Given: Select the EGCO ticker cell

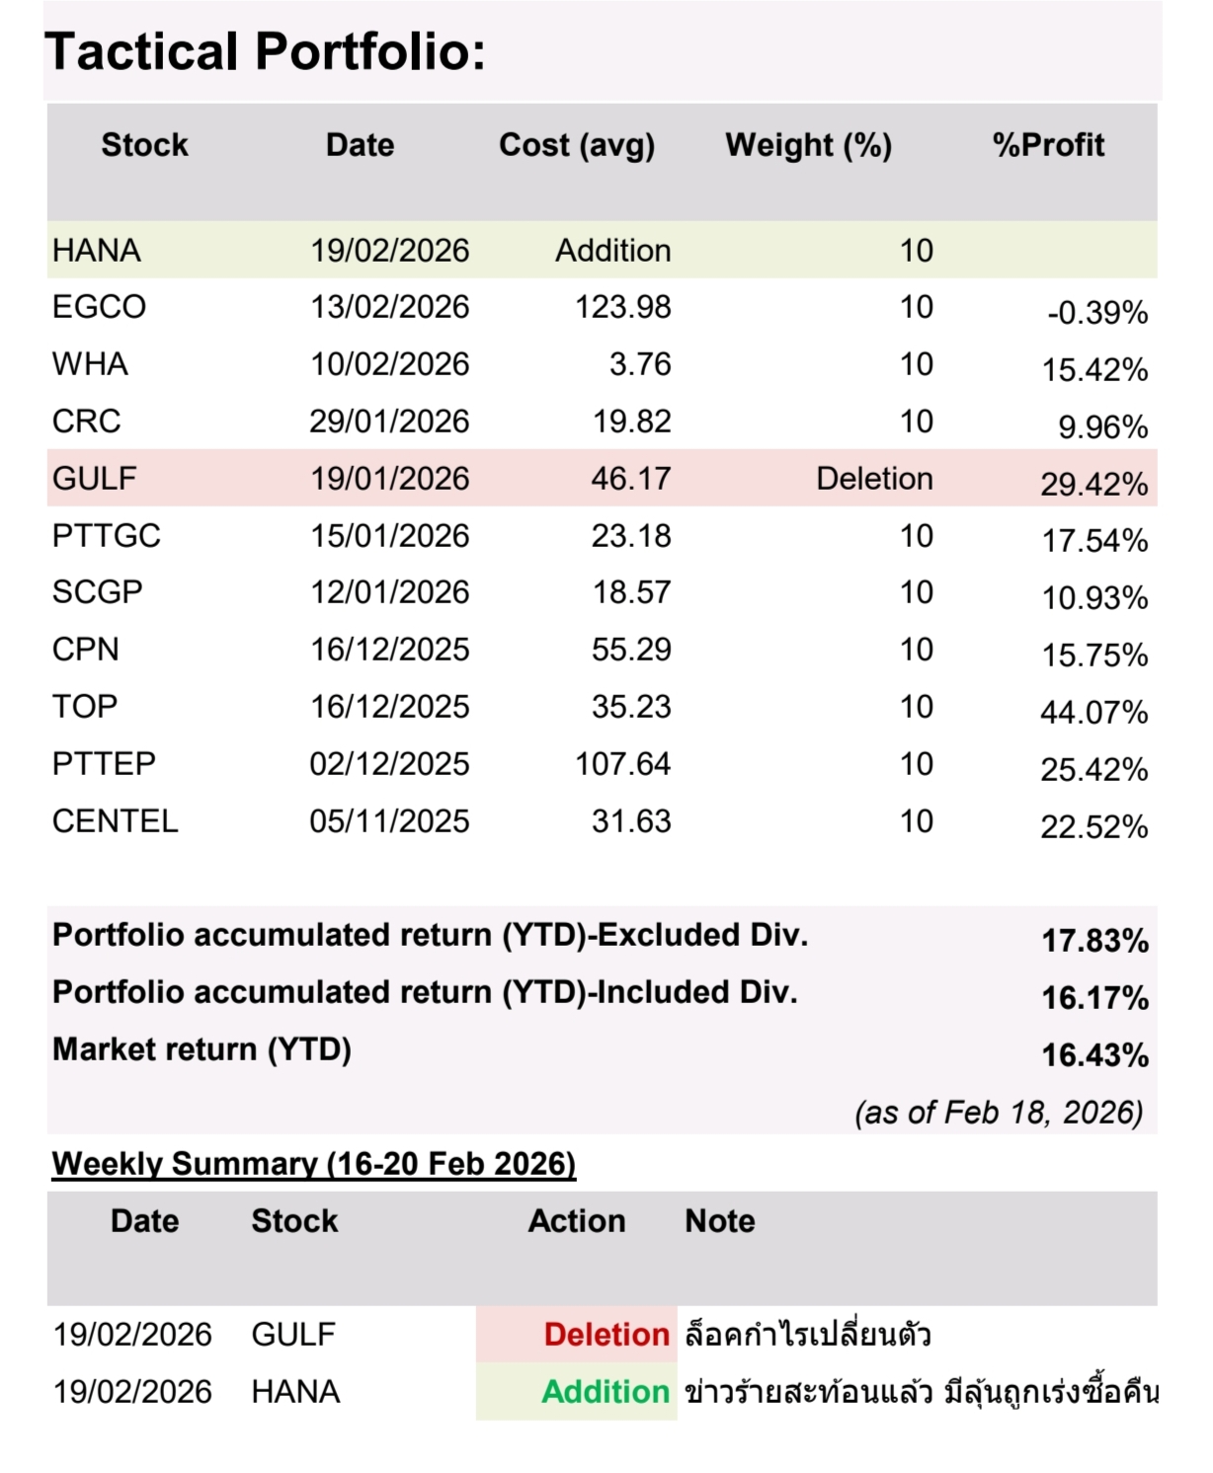Looking at the screenshot, I should pyautogui.click(x=99, y=307).
